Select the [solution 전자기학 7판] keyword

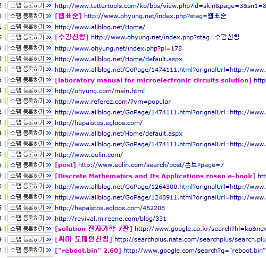tap(94, 229)
